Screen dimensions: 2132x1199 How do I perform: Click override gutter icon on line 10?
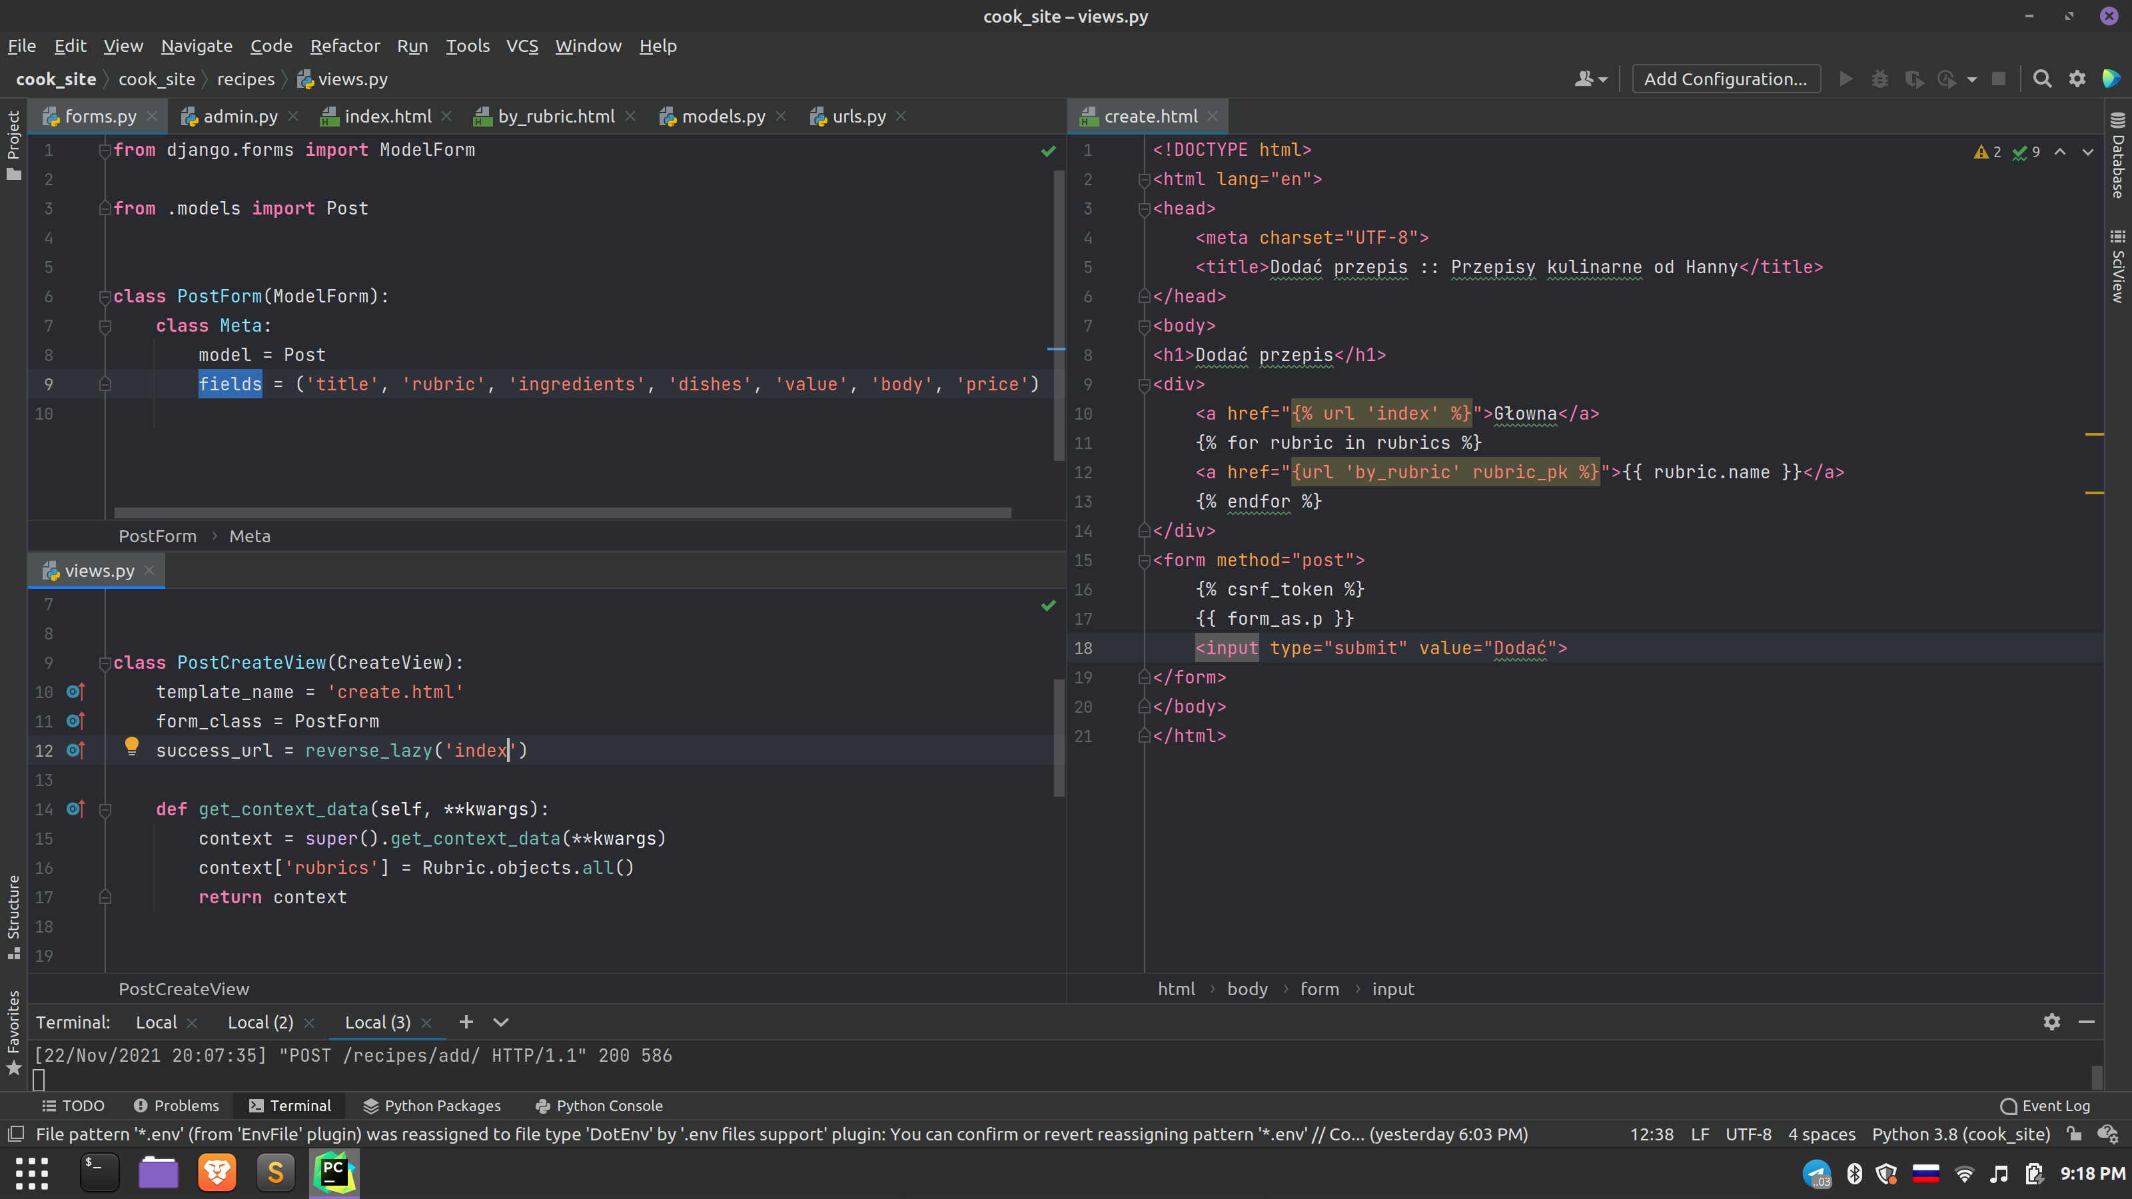coord(75,691)
